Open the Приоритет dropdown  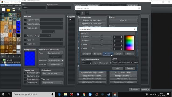[53, 73]
